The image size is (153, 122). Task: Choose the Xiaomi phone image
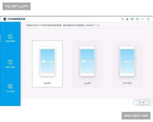87,61
